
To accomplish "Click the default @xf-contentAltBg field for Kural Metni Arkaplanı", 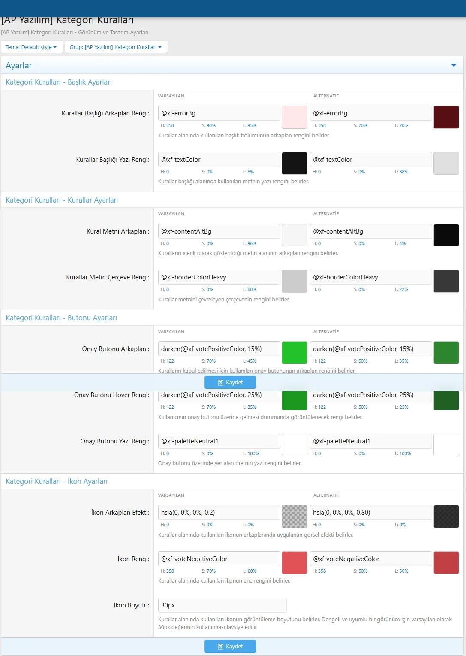I will 219,231.
